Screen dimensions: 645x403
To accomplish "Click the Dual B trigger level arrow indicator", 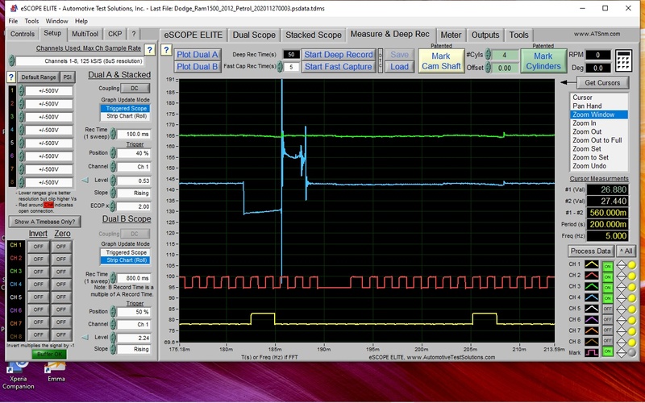I will coord(85,337).
